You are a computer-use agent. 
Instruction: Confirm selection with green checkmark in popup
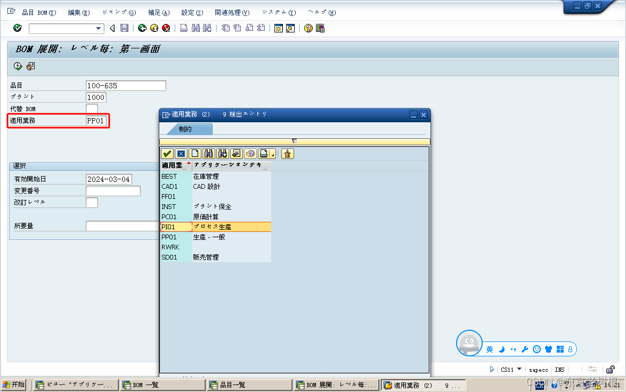coord(167,153)
